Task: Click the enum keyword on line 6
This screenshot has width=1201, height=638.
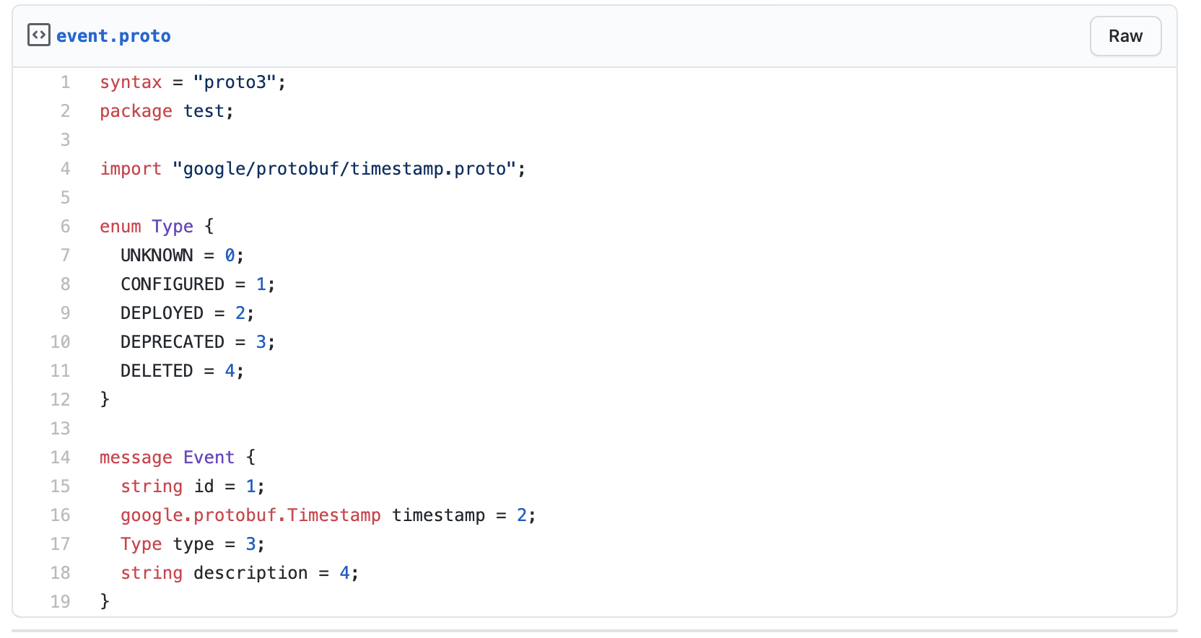Action: pyautogui.click(x=120, y=226)
